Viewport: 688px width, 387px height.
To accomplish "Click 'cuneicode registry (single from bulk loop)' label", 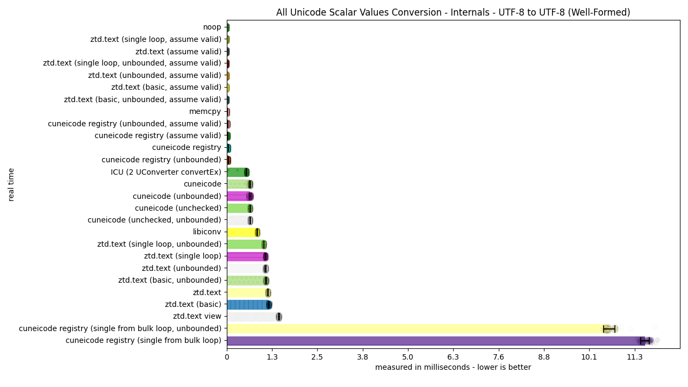I will pyautogui.click(x=144, y=340).
